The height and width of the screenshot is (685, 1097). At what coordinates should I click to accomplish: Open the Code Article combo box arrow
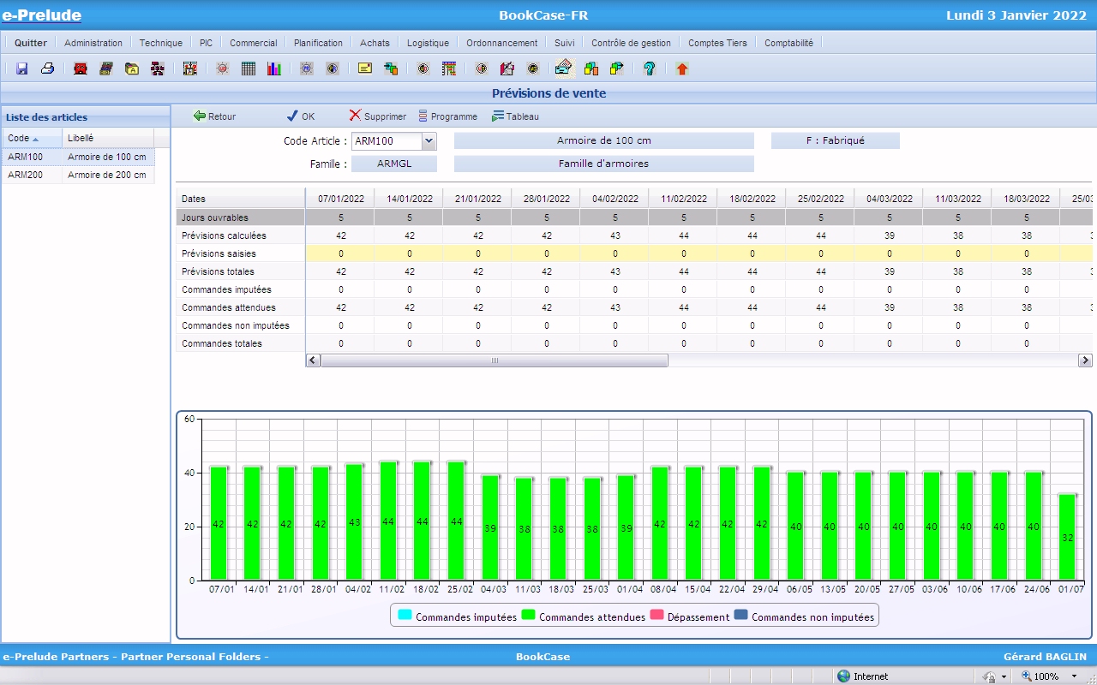[429, 141]
